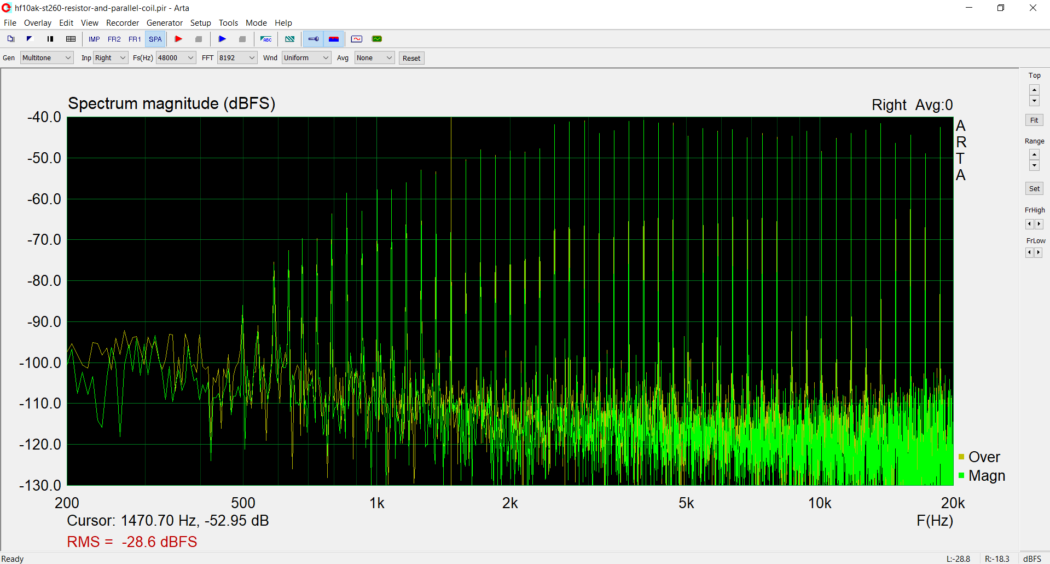1050x564 pixels.
Task: Toggle the line/bar graph style icon
Action: tap(314, 39)
